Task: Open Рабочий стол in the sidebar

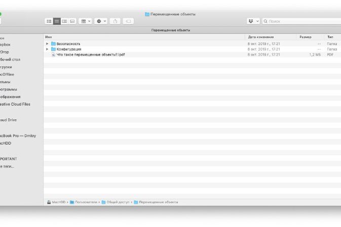Action: click(10, 60)
